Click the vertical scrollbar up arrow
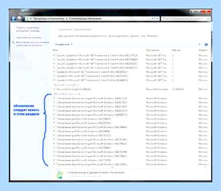Image resolution: width=221 pixels, height=191 pixels. (209, 50)
